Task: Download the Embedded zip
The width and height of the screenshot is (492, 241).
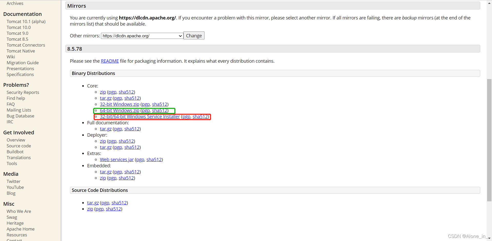Action: click(103, 178)
